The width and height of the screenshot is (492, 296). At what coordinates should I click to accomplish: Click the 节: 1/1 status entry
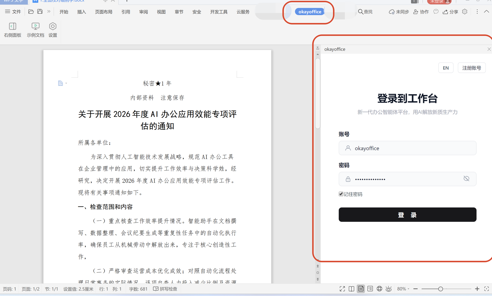click(51, 289)
